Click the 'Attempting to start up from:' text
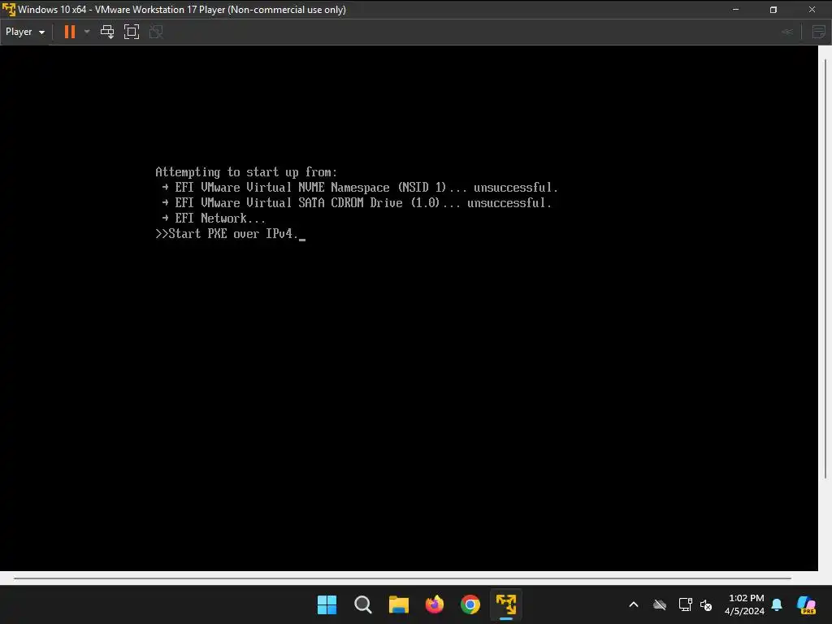This screenshot has width=832, height=624. [x=246, y=172]
